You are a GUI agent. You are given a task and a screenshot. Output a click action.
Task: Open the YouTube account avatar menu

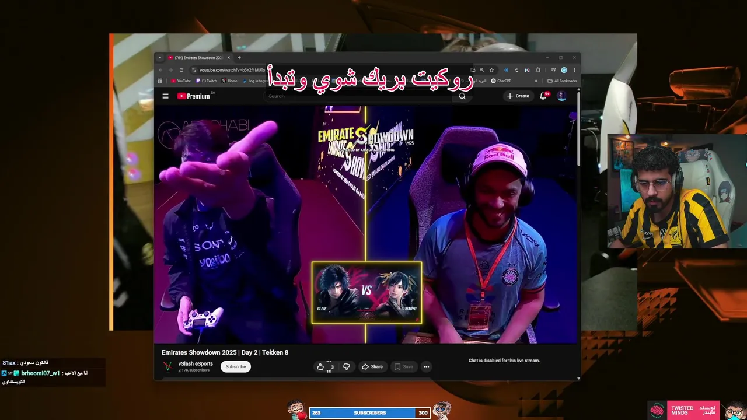click(x=561, y=96)
